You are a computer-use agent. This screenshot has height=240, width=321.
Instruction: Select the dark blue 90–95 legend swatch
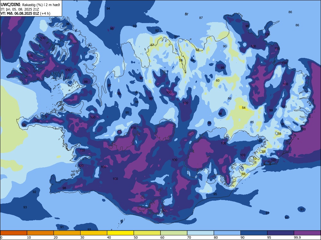(254, 233)
